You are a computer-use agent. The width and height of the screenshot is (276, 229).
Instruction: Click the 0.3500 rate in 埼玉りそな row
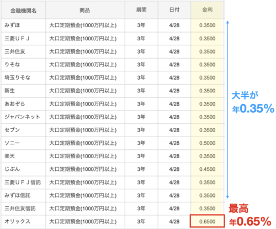pyautogui.click(x=208, y=78)
